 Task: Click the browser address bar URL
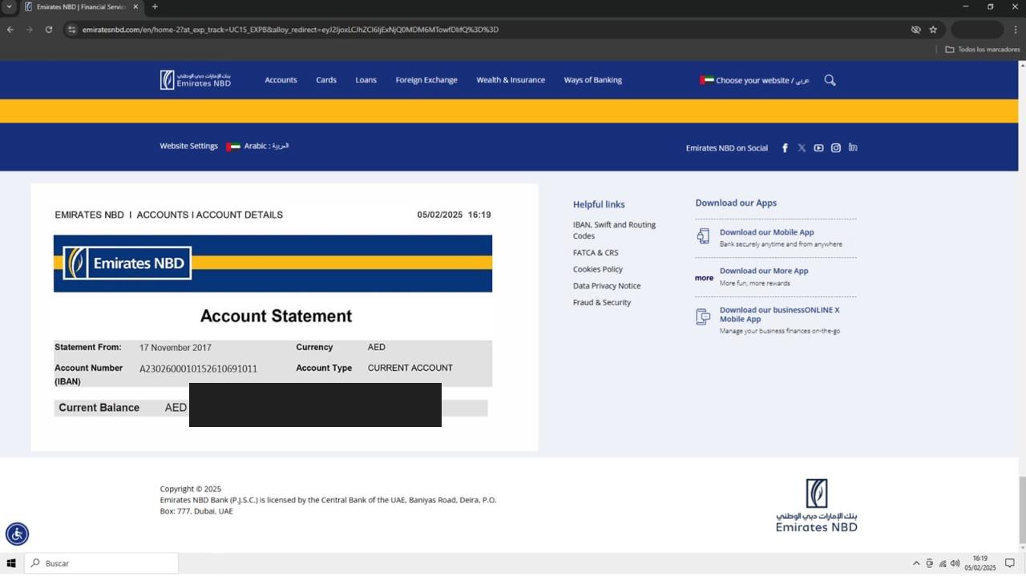tap(290, 30)
